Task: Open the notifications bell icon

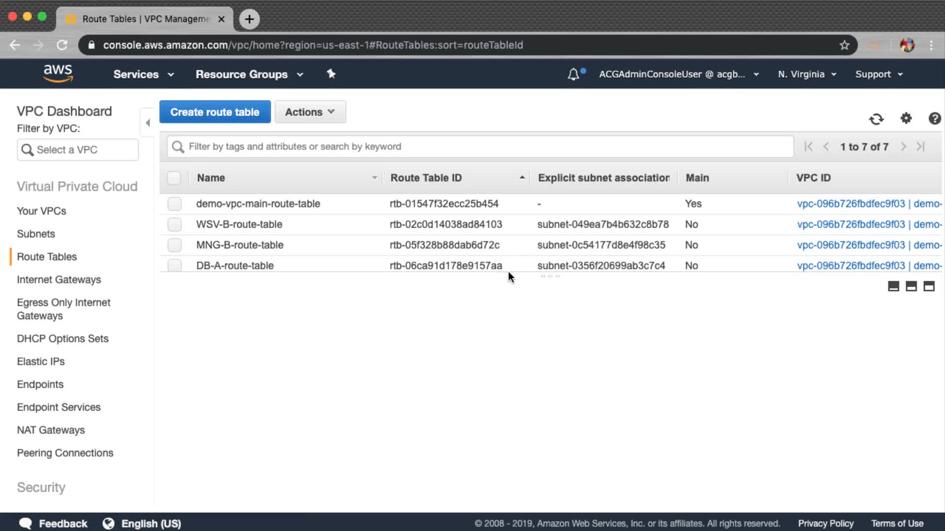Action: click(x=573, y=74)
